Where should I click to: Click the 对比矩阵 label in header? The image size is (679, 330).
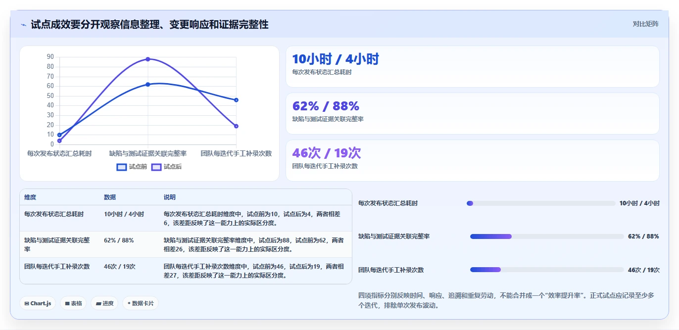645,24
